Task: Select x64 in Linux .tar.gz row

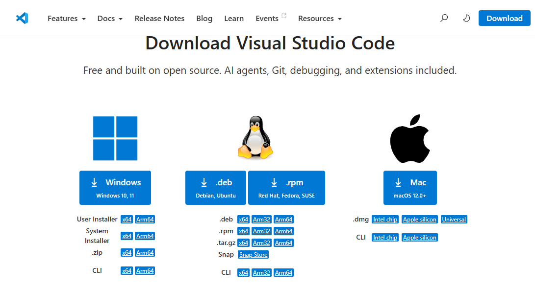Action: (243, 243)
